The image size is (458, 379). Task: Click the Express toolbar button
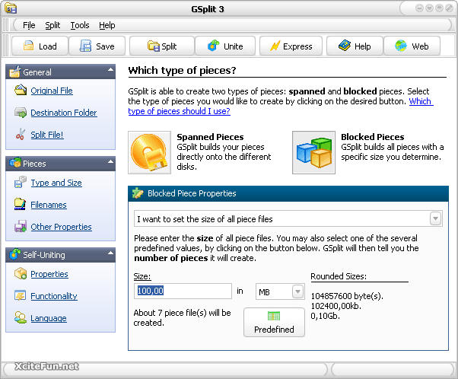pyautogui.click(x=291, y=46)
